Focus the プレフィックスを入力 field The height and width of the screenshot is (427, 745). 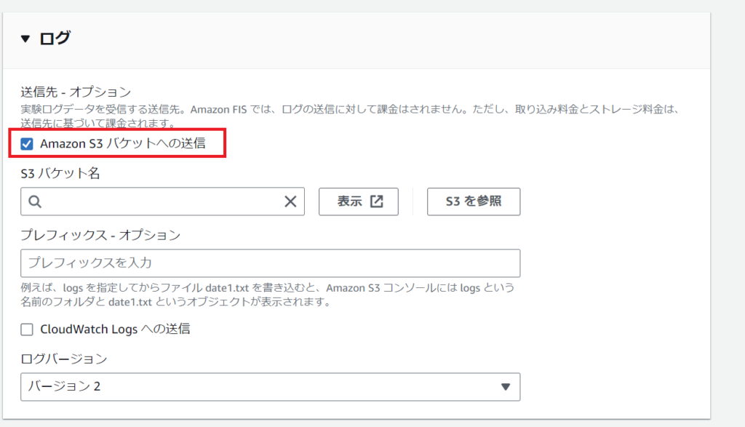[x=271, y=263]
